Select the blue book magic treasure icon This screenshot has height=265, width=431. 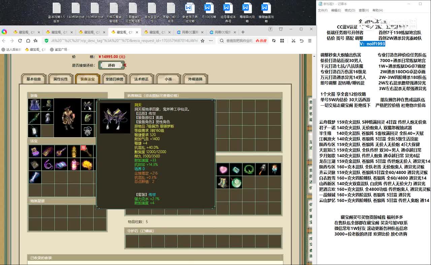pyautogui.click(x=61, y=165)
